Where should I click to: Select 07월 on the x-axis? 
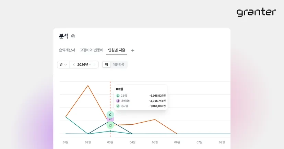point(199,142)
